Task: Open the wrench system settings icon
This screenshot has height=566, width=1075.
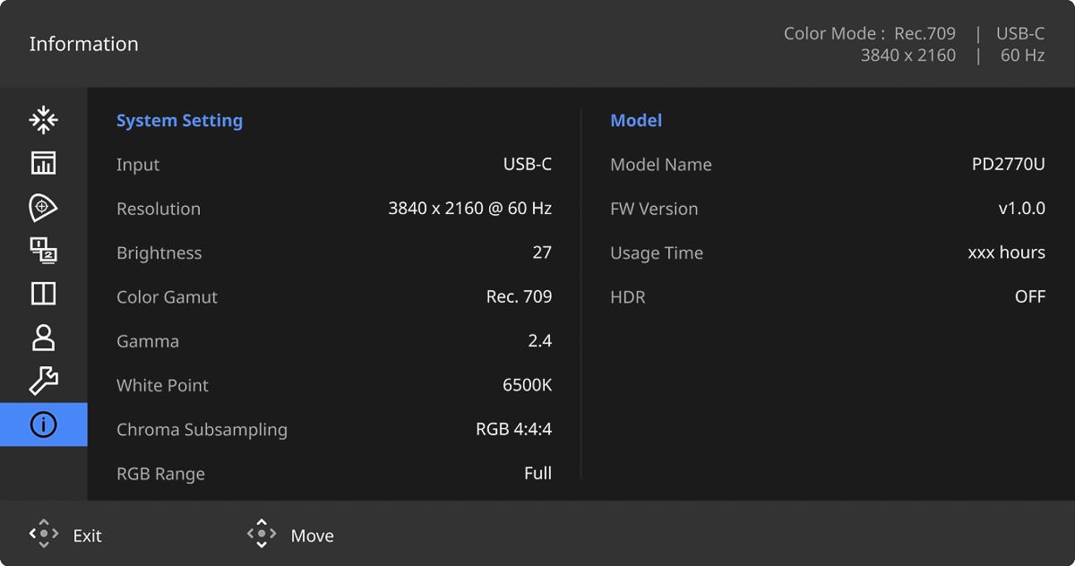Action: tap(43, 382)
